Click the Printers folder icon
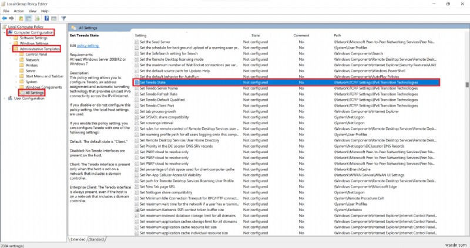The image size is (470, 248). pos(22,65)
